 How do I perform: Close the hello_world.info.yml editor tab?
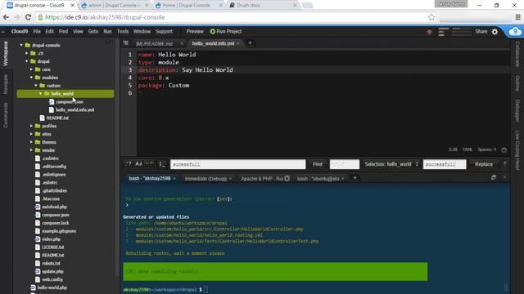click(x=238, y=43)
